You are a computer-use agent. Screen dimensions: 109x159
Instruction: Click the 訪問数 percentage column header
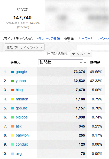[x=95, y=62]
